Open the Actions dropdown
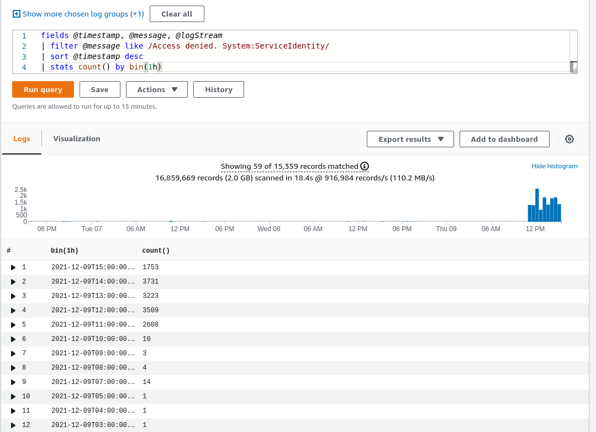The image size is (596, 432). (156, 89)
